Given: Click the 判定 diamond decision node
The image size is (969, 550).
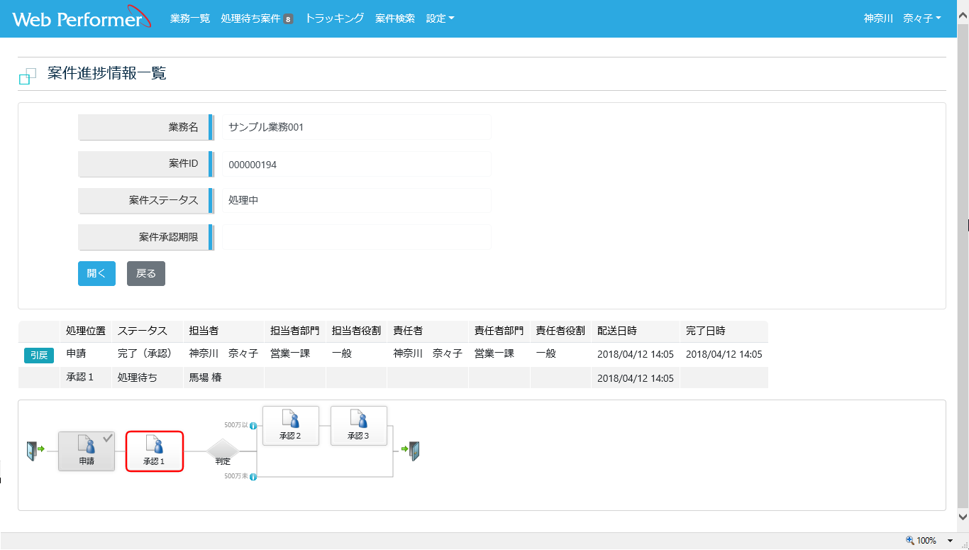Looking at the screenshot, I should click(x=223, y=450).
